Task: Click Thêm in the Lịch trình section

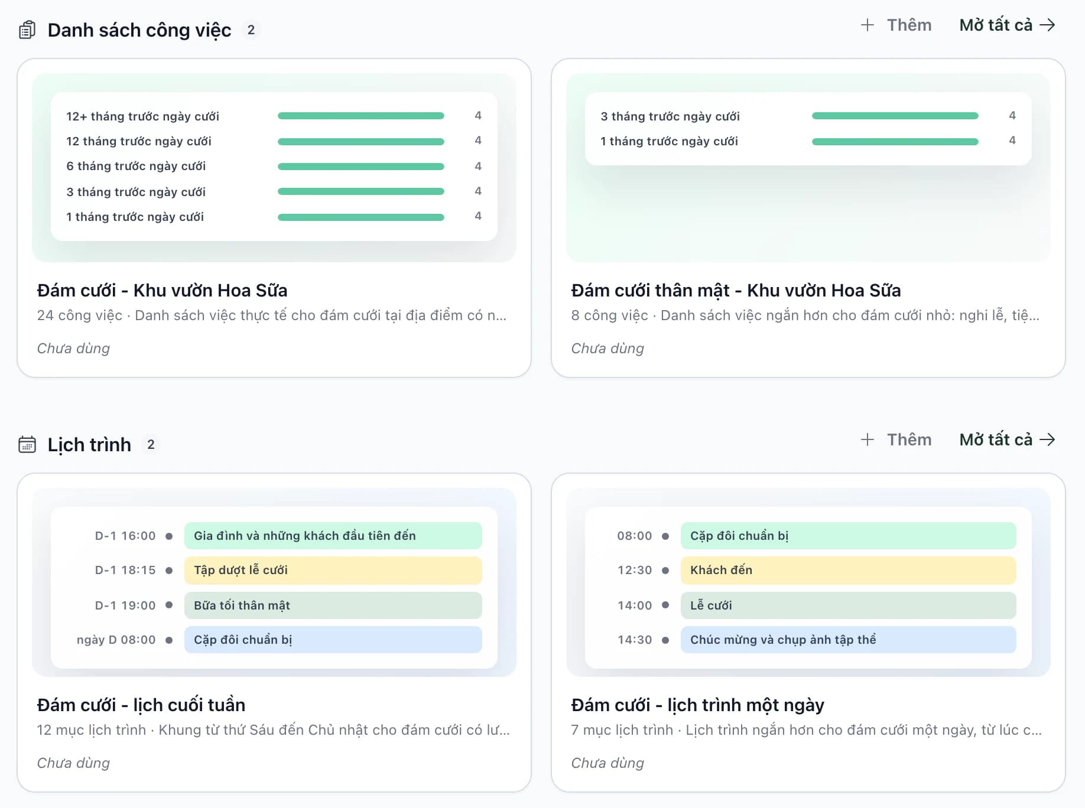Action: tap(909, 439)
